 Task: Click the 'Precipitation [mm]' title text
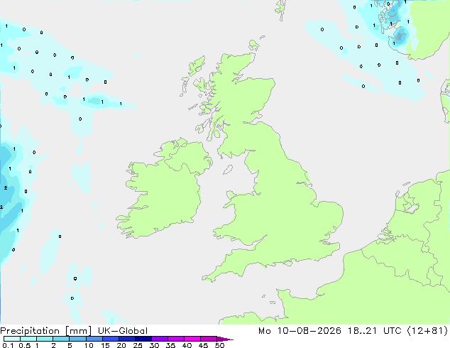[x=45, y=331]
